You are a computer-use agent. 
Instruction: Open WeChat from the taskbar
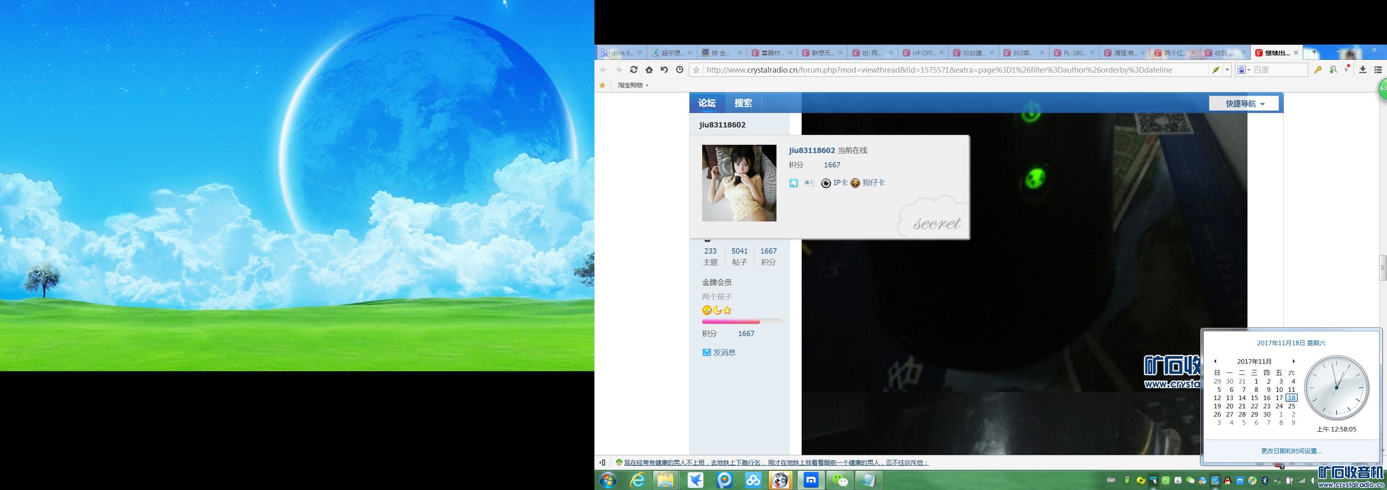[x=839, y=480]
